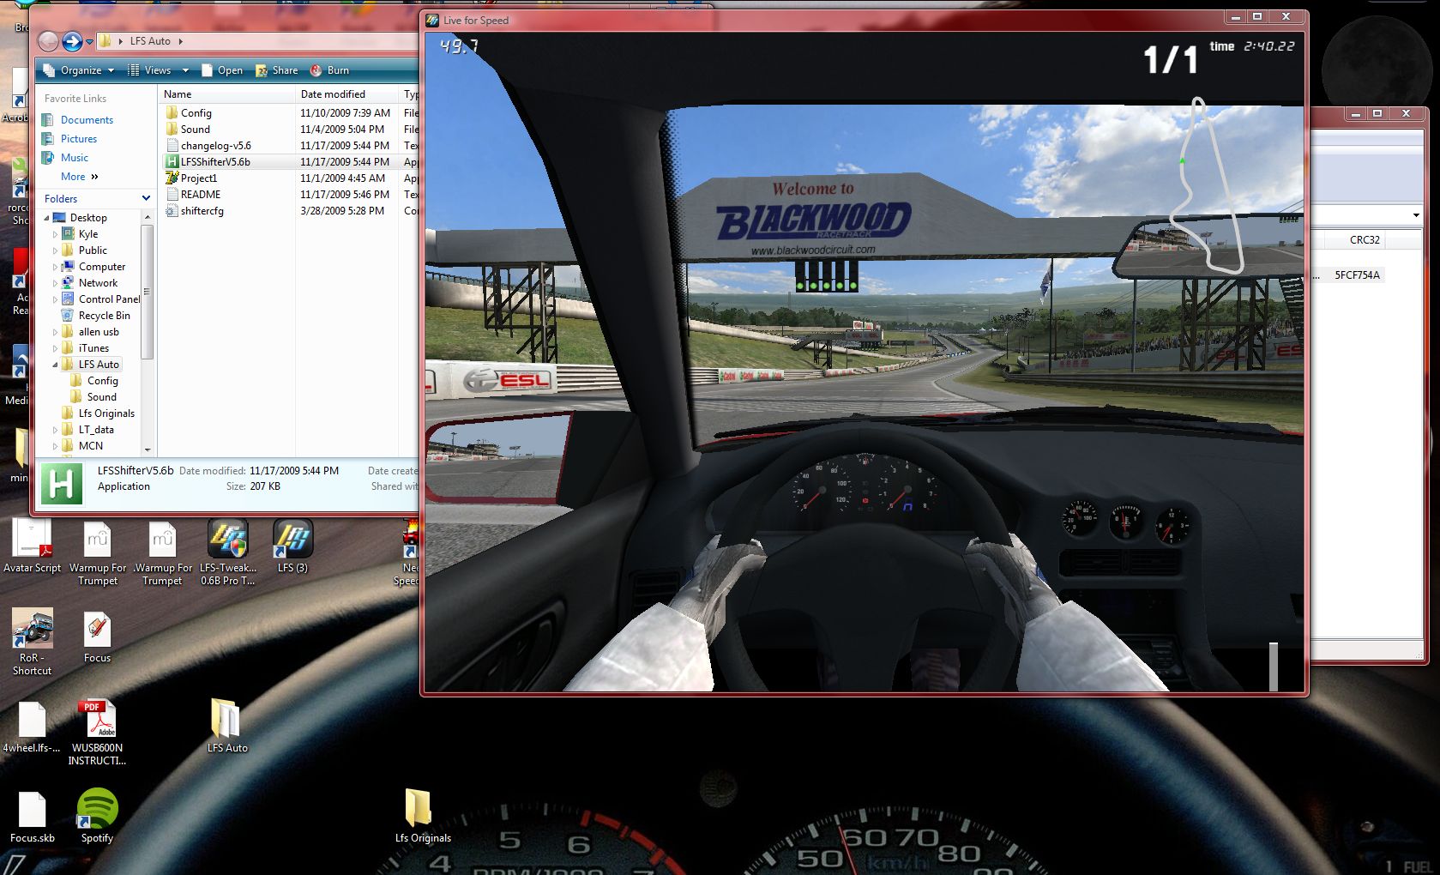Viewport: 1440px width, 875px height.
Task: Open the Lfs Originals desktop folder
Action: pyautogui.click(x=423, y=816)
